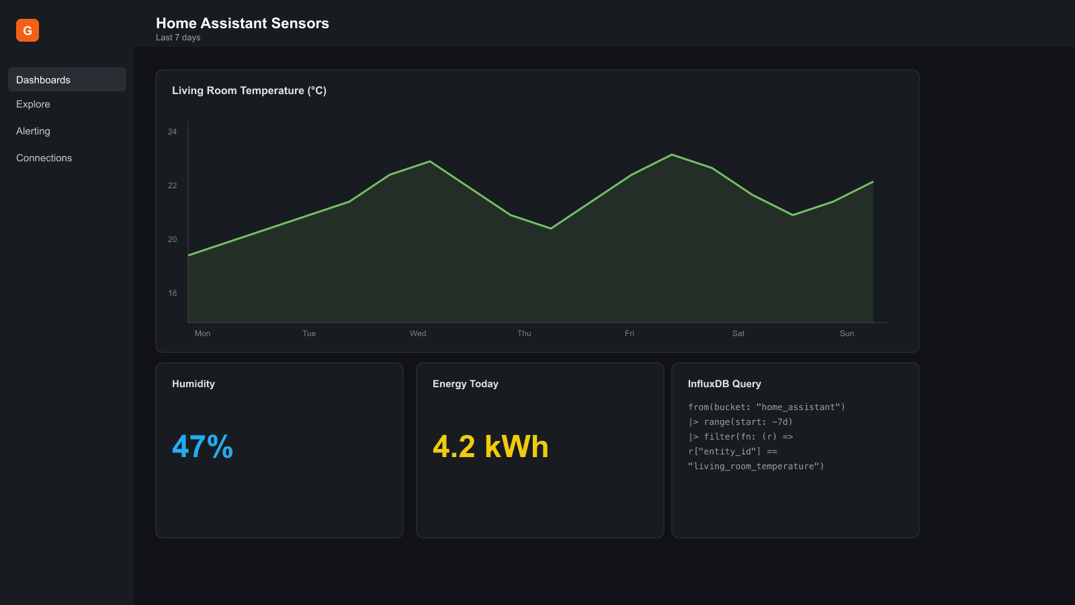The width and height of the screenshot is (1075, 605).
Task: Click the Mon label on x-axis
Action: click(202, 333)
